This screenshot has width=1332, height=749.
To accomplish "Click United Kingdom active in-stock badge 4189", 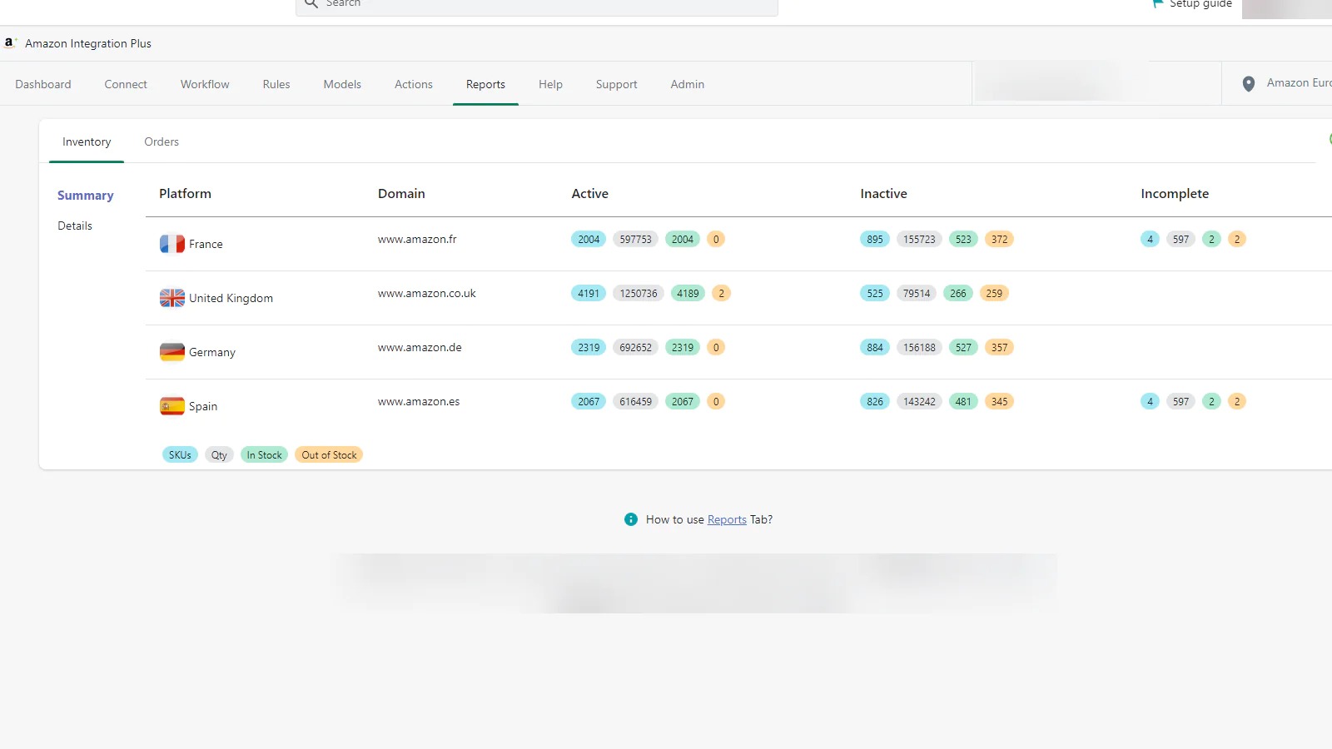I will [688, 293].
